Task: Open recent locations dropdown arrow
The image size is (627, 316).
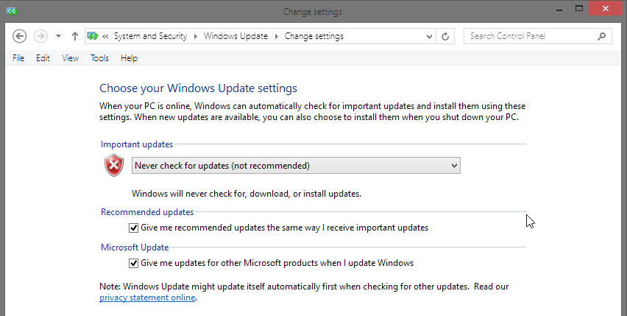Action: pyautogui.click(x=58, y=36)
